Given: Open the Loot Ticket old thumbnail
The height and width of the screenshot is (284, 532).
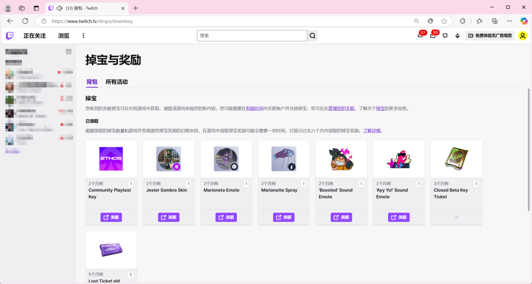Looking at the screenshot, I should coord(111,250).
